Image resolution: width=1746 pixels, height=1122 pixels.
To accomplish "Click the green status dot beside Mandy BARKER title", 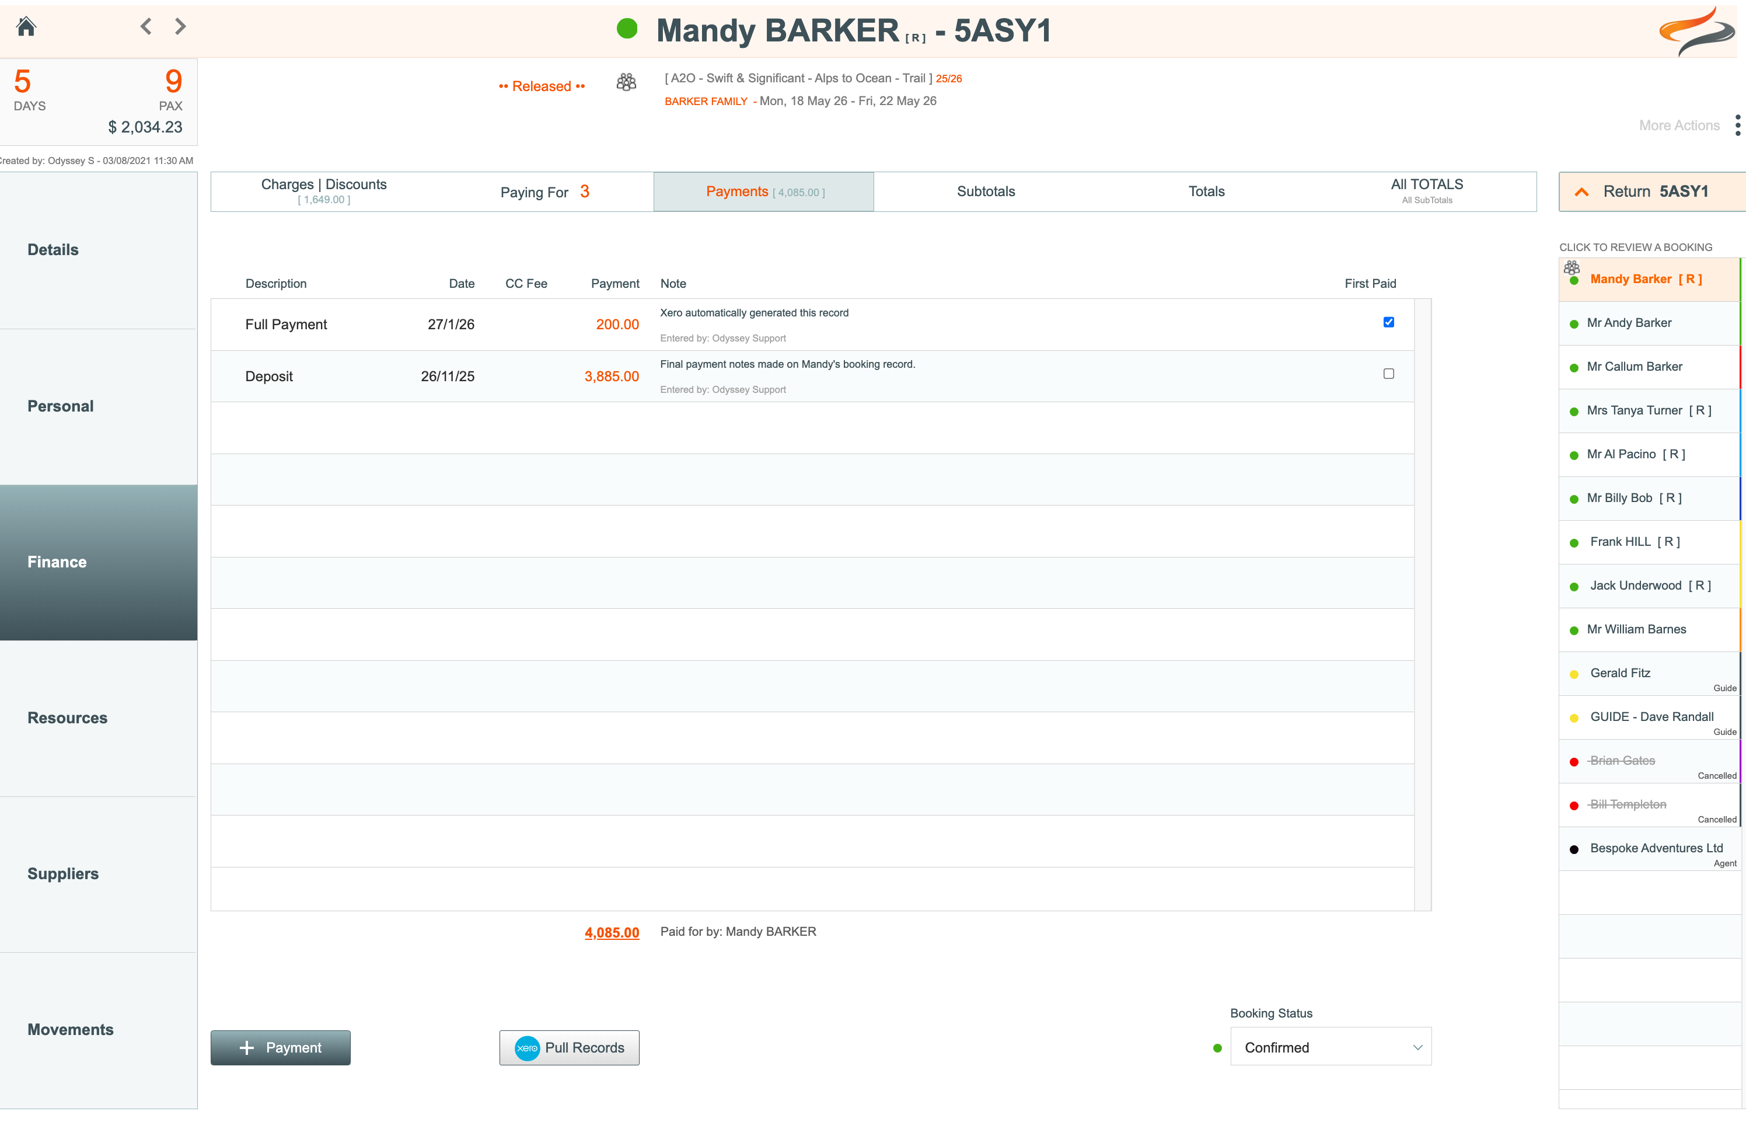I will [627, 29].
